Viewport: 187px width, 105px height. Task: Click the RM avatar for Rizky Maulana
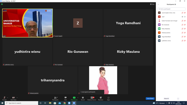[x=159, y=29]
